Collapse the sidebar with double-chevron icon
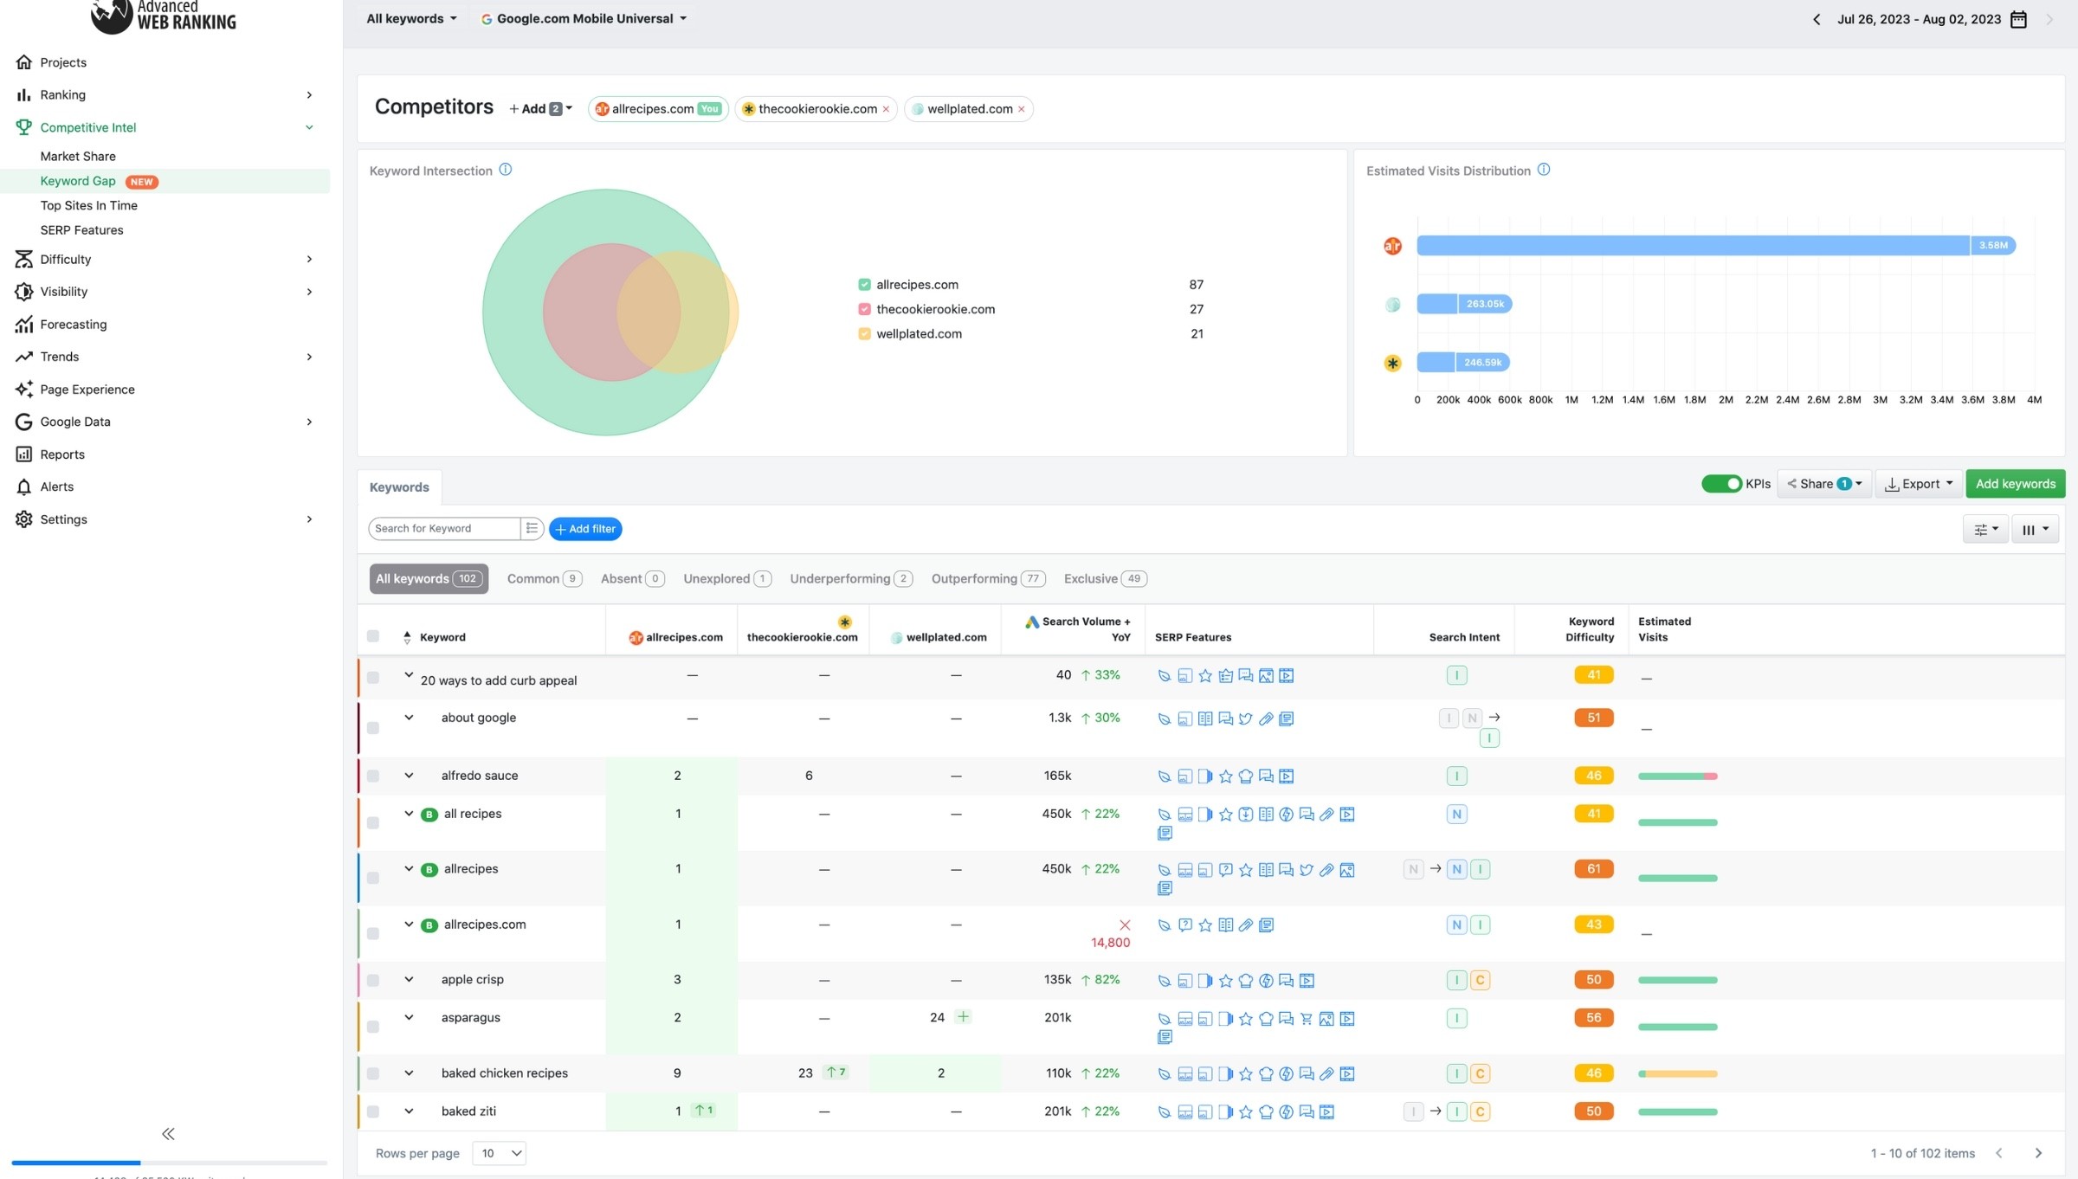2078x1179 pixels. click(x=168, y=1134)
